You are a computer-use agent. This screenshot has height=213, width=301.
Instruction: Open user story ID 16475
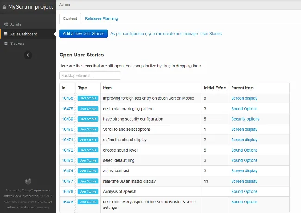click(67, 109)
